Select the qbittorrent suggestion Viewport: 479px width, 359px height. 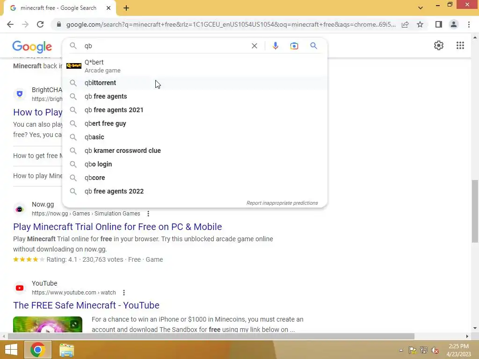[x=195, y=83]
